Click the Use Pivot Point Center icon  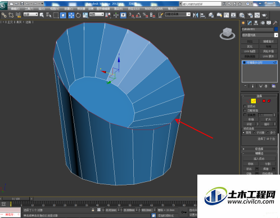coord(108,15)
